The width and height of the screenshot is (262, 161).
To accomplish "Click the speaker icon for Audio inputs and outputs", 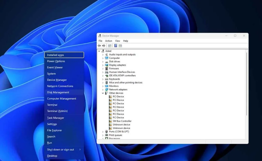I will point(107,54).
